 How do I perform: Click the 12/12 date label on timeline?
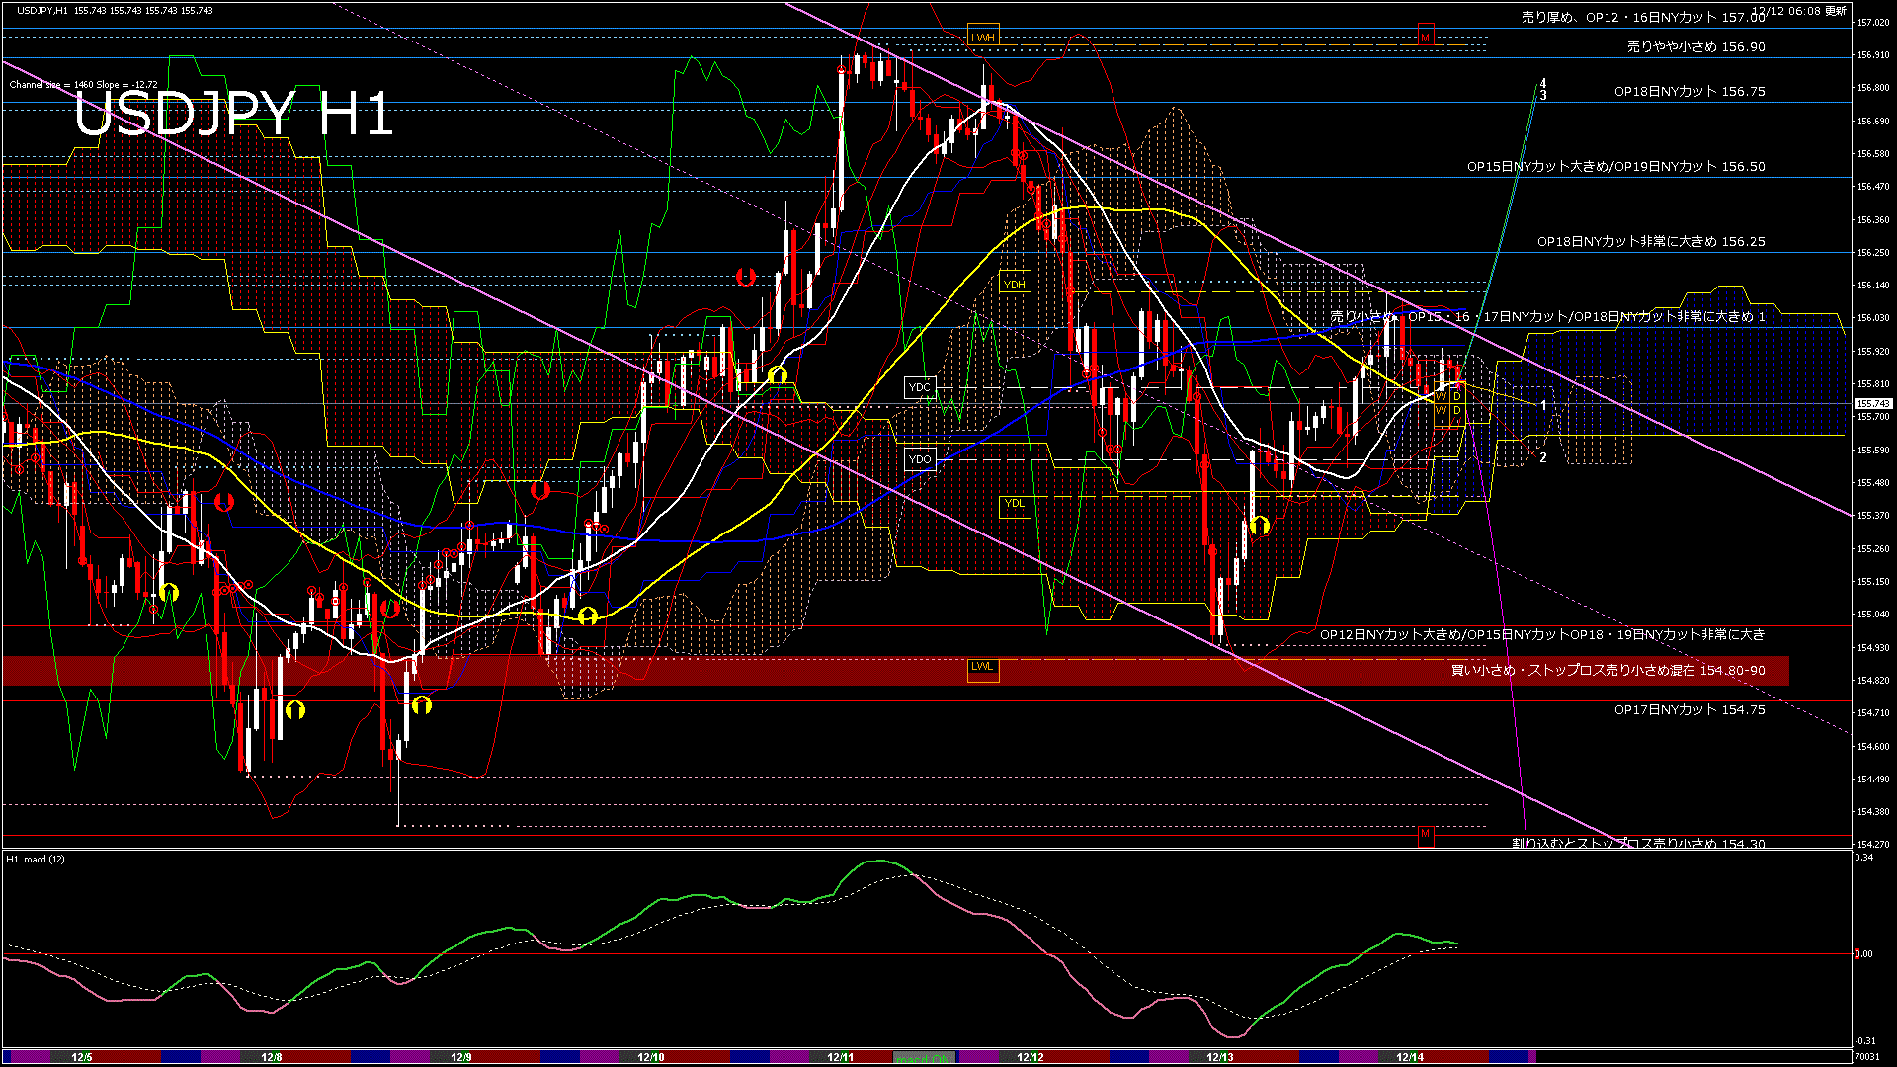click(1031, 1057)
